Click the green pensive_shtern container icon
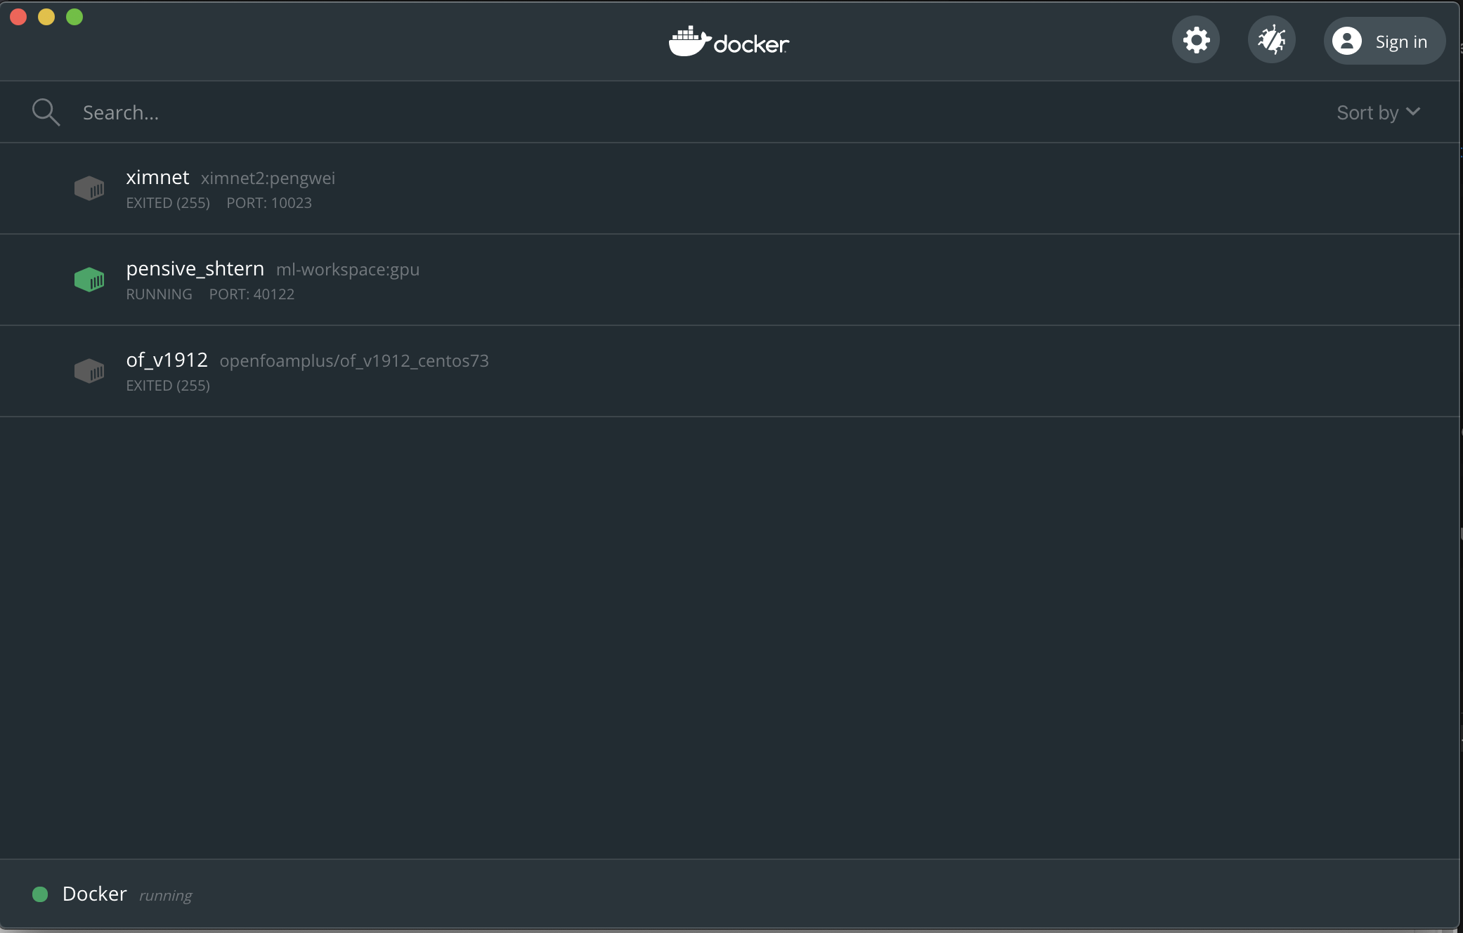This screenshot has width=1463, height=933. click(x=89, y=280)
